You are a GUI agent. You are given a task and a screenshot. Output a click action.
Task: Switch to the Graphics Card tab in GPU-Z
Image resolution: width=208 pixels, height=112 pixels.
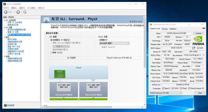[155, 29]
